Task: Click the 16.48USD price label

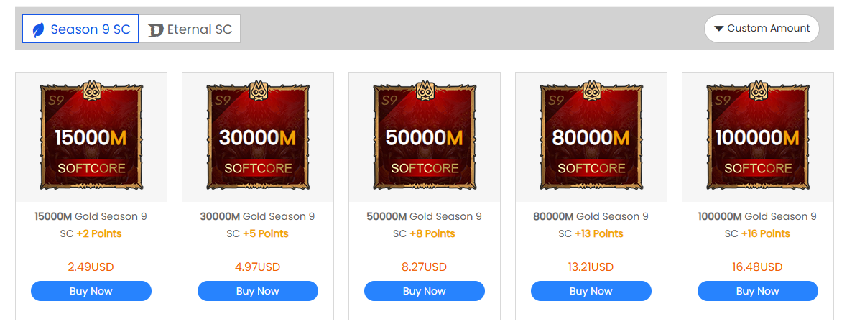Action: pyautogui.click(x=757, y=267)
